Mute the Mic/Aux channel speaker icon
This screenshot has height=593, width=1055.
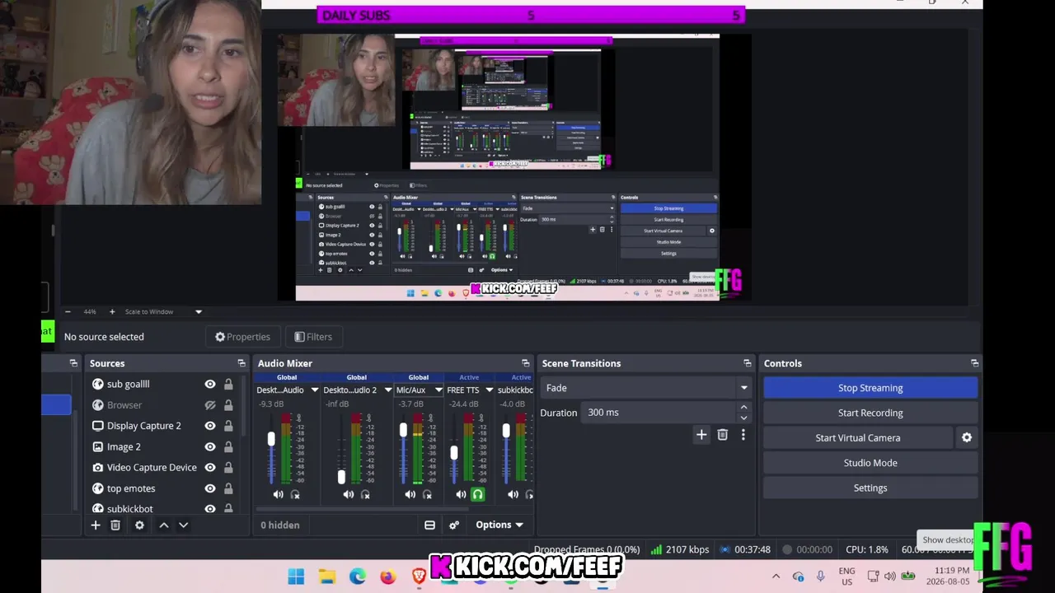point(410,494)
